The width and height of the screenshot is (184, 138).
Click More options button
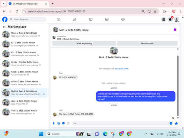coord(147,43)
